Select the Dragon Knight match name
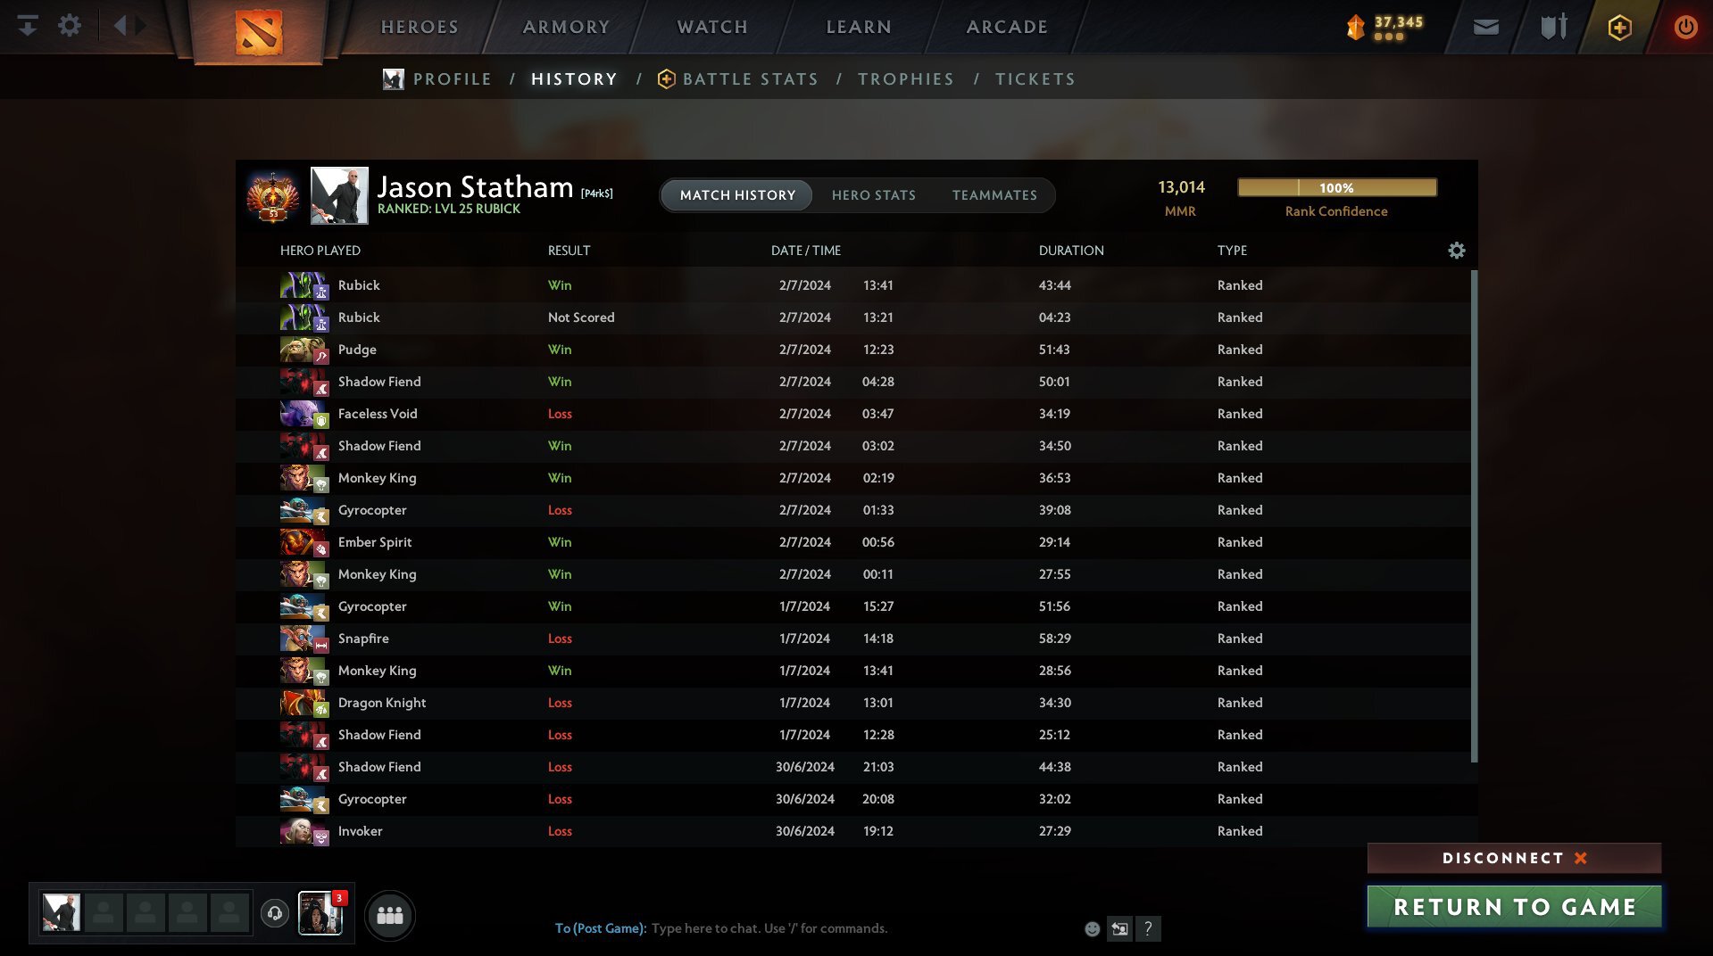1713x956 pixels. coord(382,703)
